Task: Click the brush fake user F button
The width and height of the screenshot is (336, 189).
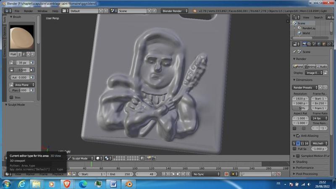Action: coord(24,54)
